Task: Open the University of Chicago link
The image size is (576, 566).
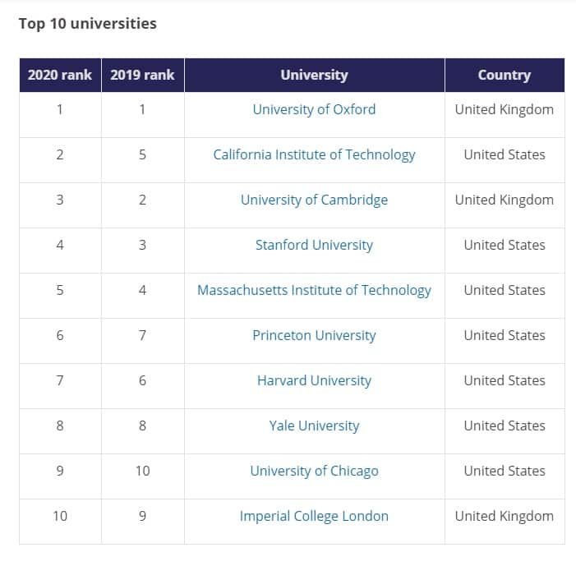Action: 314,471
